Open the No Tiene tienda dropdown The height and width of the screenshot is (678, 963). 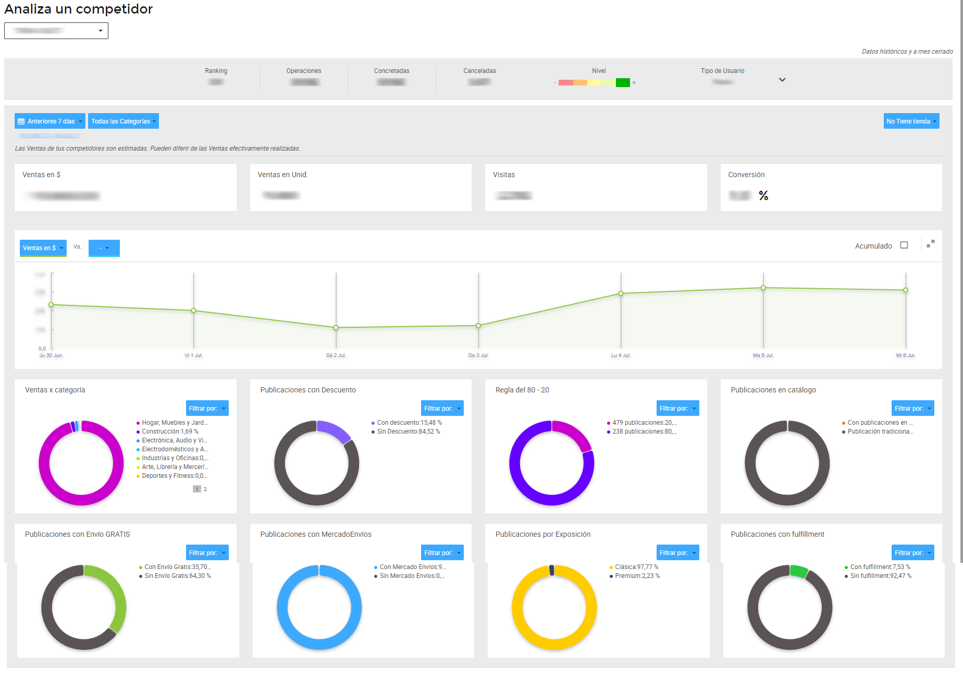(911, 121)
